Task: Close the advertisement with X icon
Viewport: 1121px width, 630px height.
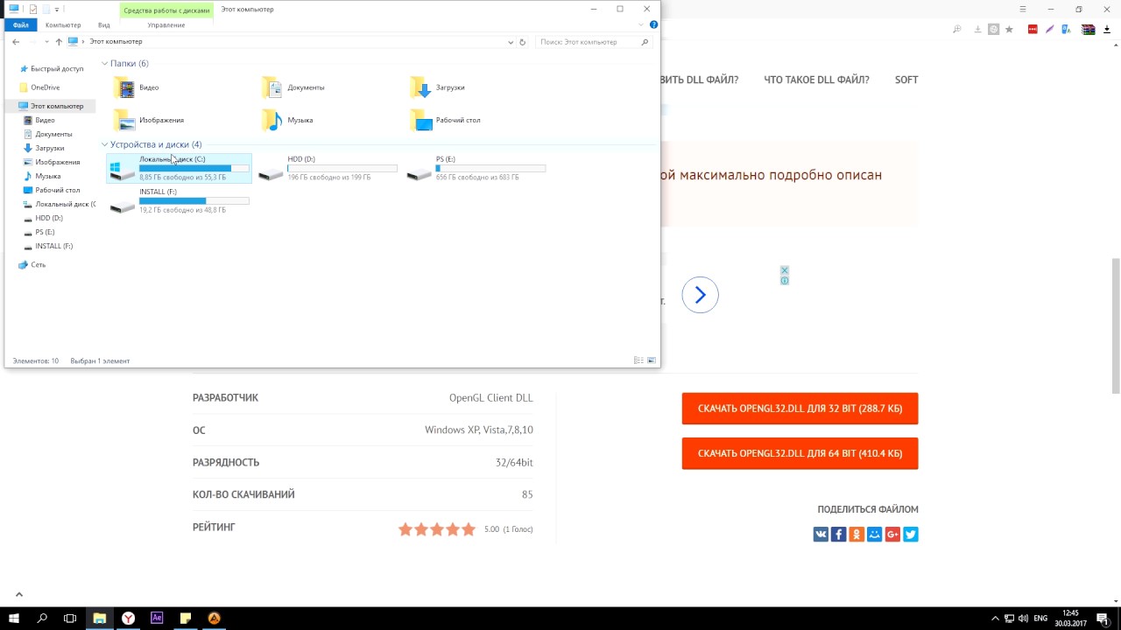Action: [x=785, y=270]
